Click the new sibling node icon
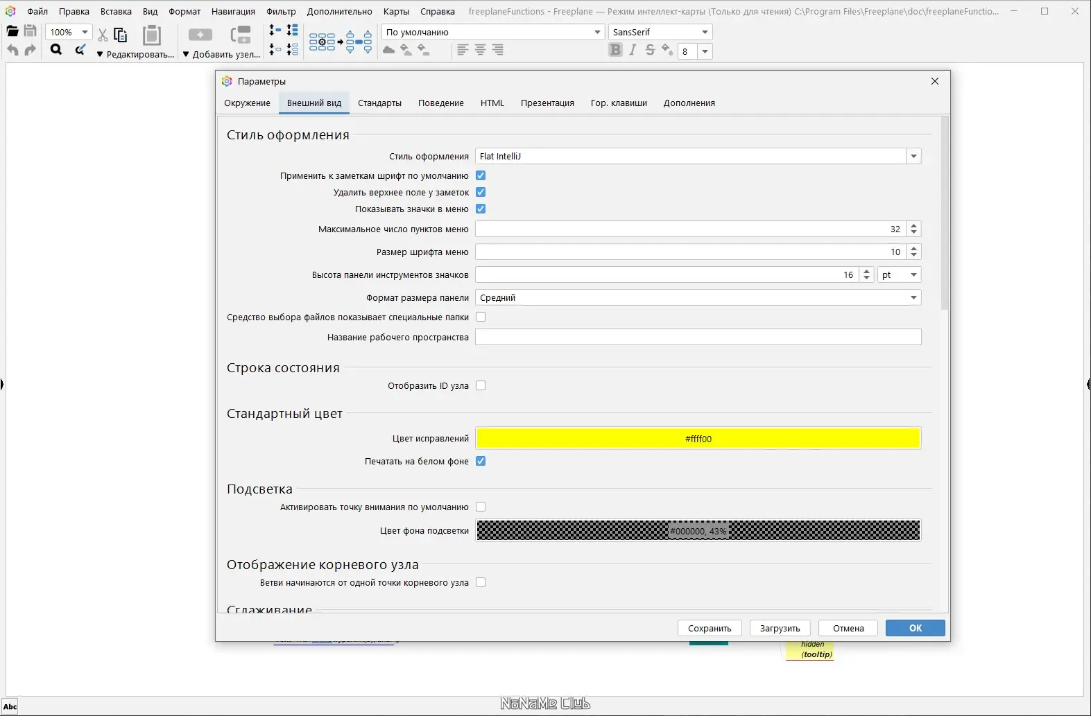1091x716 pixels. [x=241, y=35]
